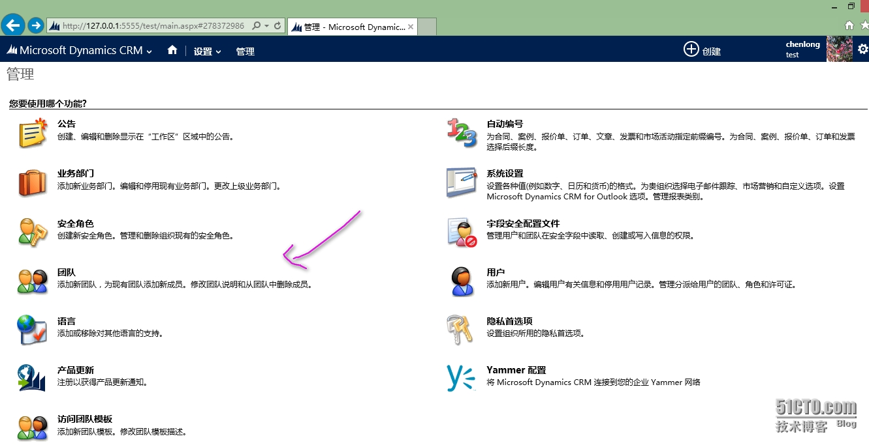The height and width of the screenshot is (445, 869).
Task: Open the 访问团队模板 icon
Action: (33, 427)
